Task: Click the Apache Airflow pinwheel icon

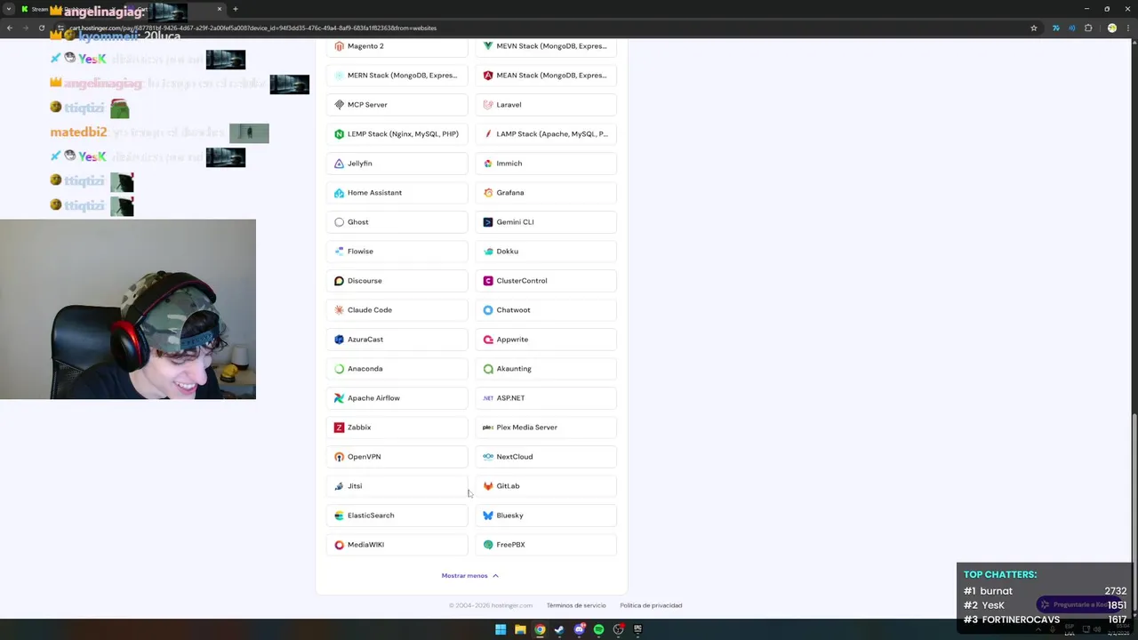Action: click(339, 398)
